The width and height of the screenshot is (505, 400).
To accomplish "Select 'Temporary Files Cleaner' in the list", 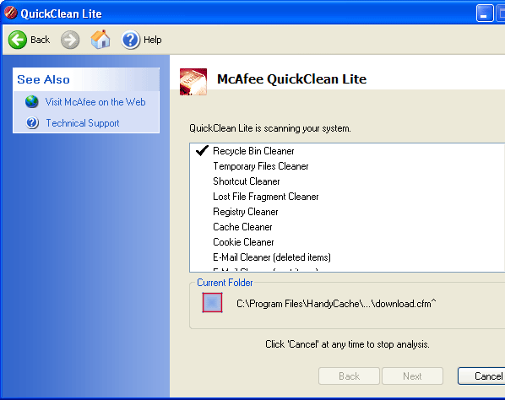I will [261, 166].
